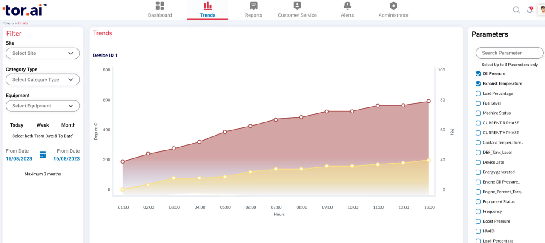
Task: Click the 05:00 exhaust temperature data point
Action: (225, 132)
